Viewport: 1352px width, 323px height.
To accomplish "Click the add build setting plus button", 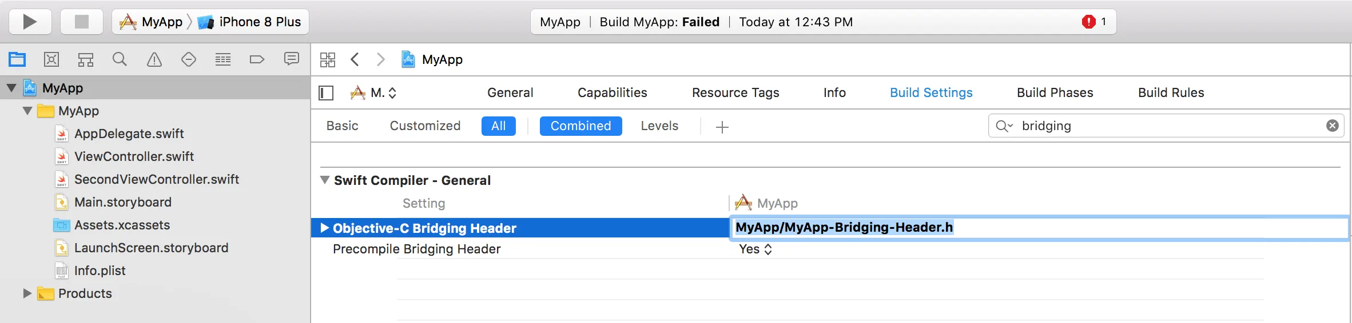I will tap(722, 127).
